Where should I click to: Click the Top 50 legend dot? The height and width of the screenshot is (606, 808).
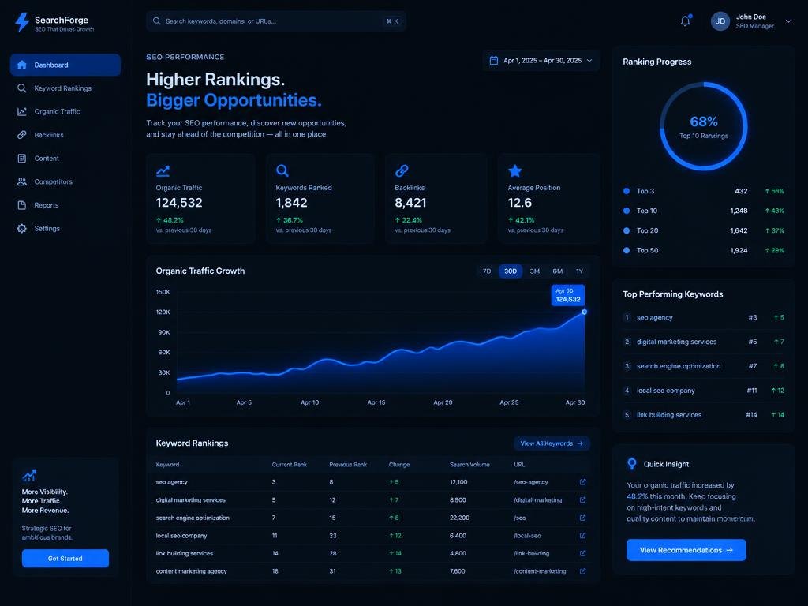[627, 250]
